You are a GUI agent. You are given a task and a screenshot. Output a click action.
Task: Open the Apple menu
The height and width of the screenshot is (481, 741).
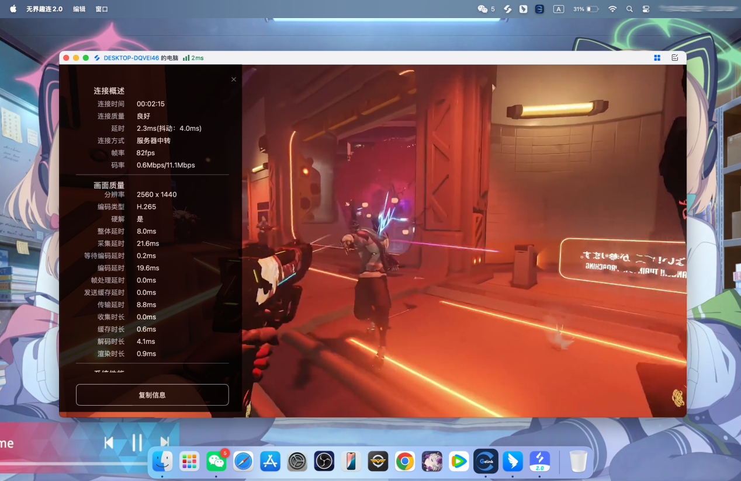13,9
